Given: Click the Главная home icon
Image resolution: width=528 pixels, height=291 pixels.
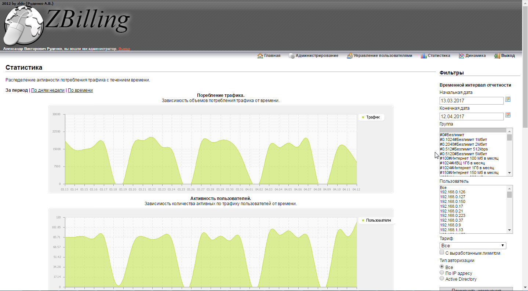Looking at the screenshot, I should (260, 56).
